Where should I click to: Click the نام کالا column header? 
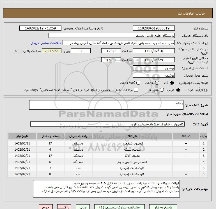coord(132,136)
